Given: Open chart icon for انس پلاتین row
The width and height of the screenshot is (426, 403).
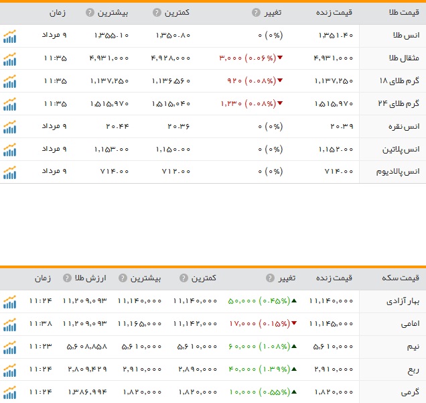Looking at the screenshot, I should [10, 150].
